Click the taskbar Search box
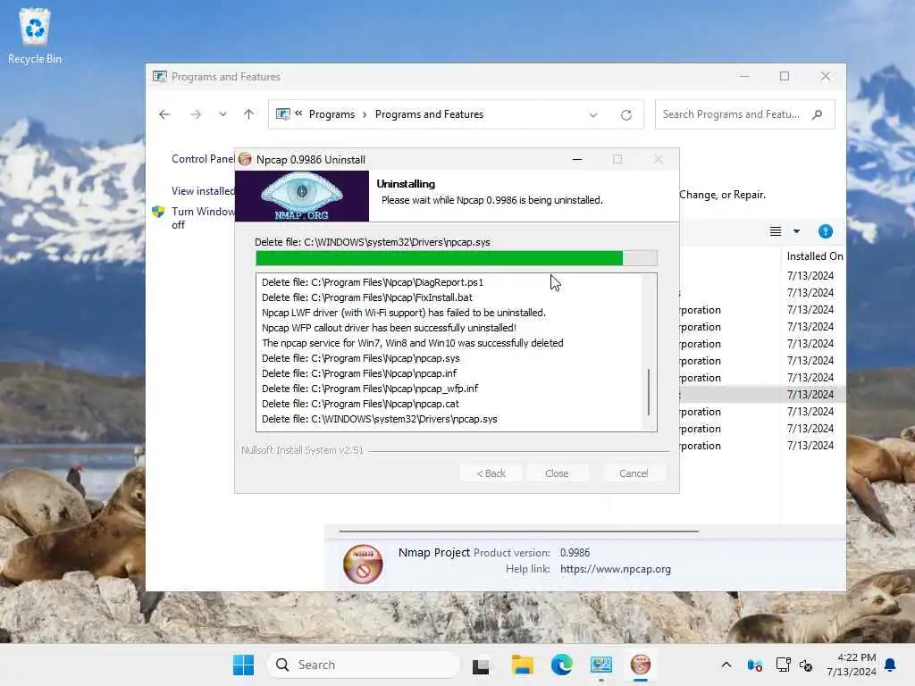The height and width of the screenshot is (686, 915). (363, 665)
